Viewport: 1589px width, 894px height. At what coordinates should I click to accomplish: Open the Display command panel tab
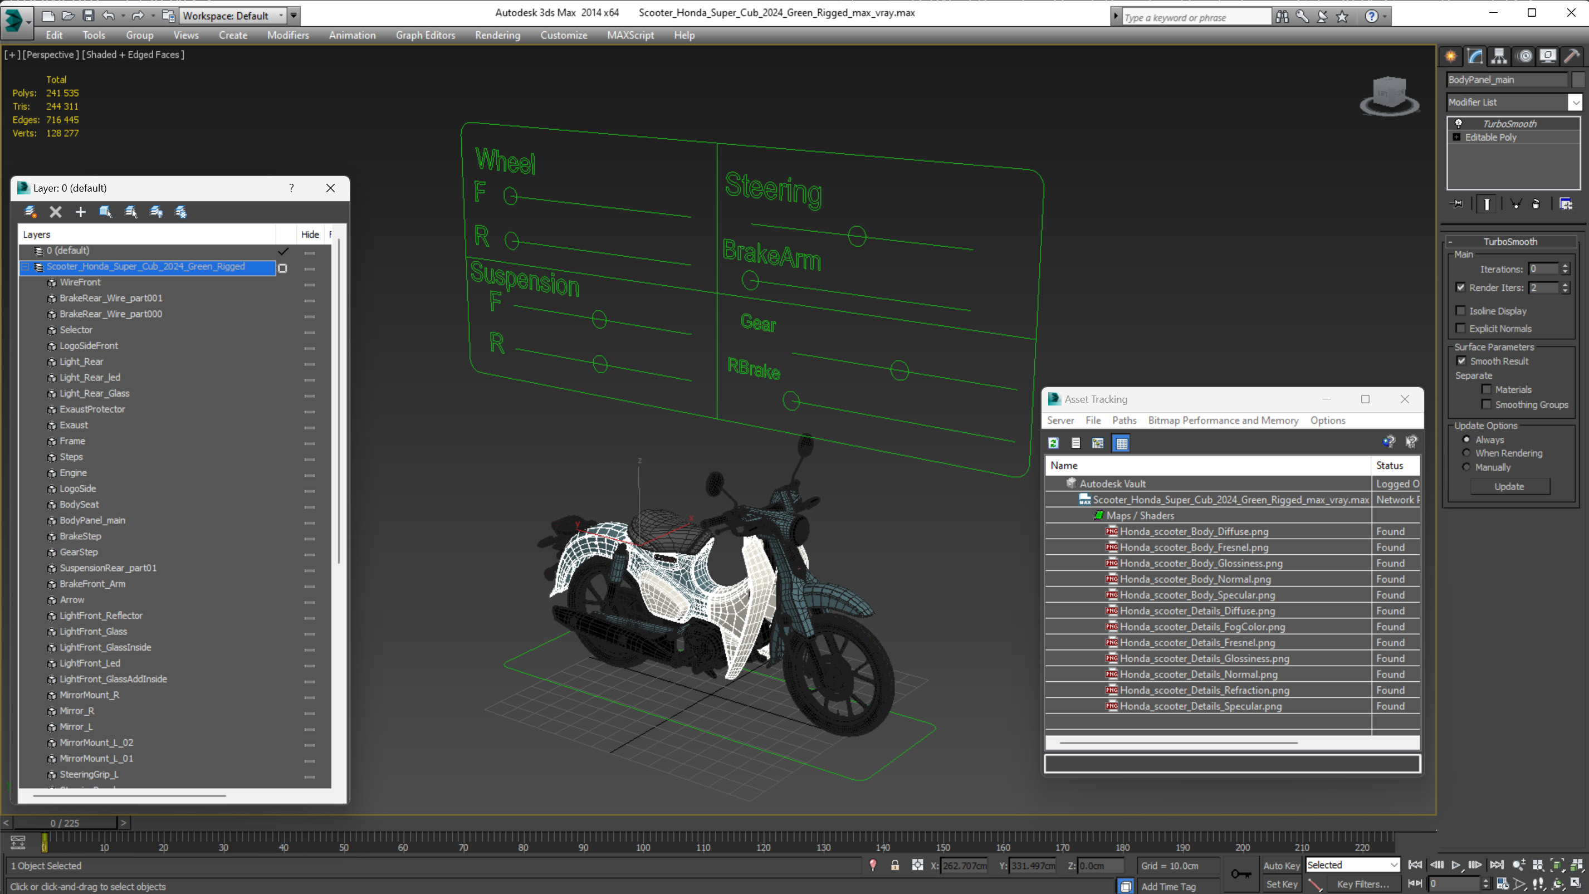(1548, 56)
